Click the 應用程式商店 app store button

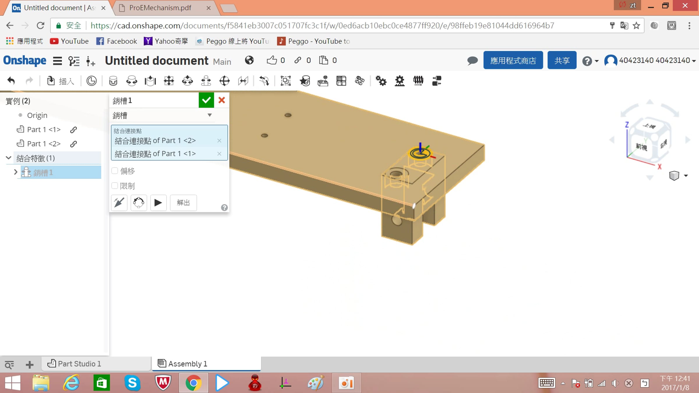pos(513,60)
